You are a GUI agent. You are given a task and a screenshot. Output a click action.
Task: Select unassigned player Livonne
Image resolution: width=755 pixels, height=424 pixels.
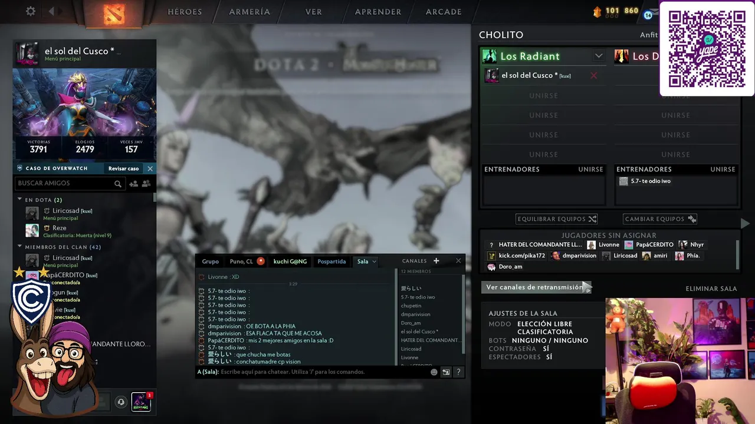(603, 244)
